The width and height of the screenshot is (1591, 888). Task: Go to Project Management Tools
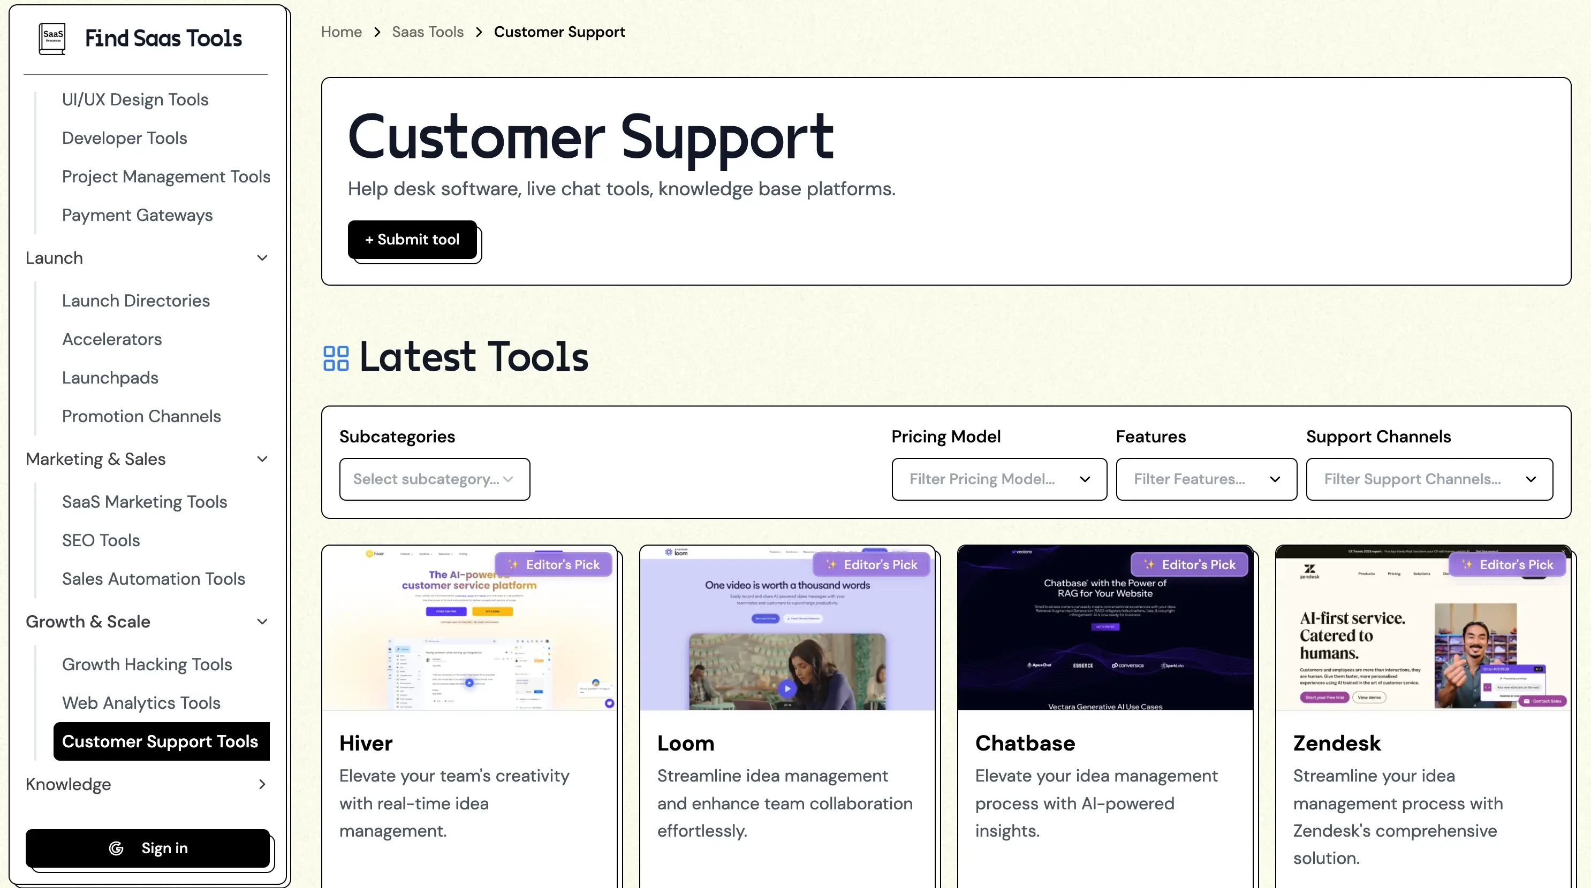(x=165, y=177)
